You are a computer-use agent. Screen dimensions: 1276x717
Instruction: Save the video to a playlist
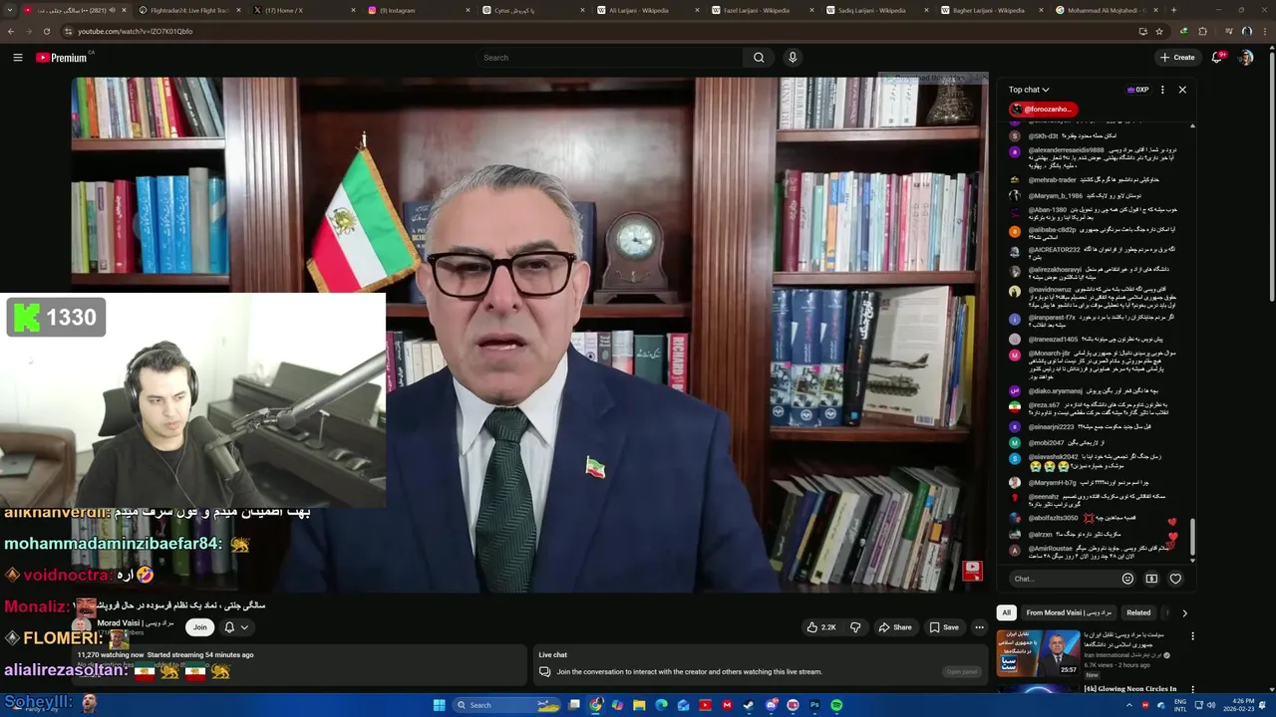pos(944,627)
